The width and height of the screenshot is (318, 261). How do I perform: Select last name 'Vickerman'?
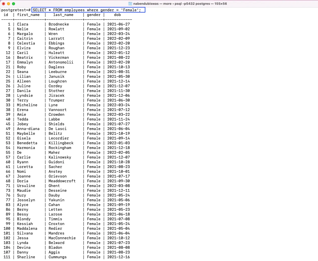click(x=59, y=57)
